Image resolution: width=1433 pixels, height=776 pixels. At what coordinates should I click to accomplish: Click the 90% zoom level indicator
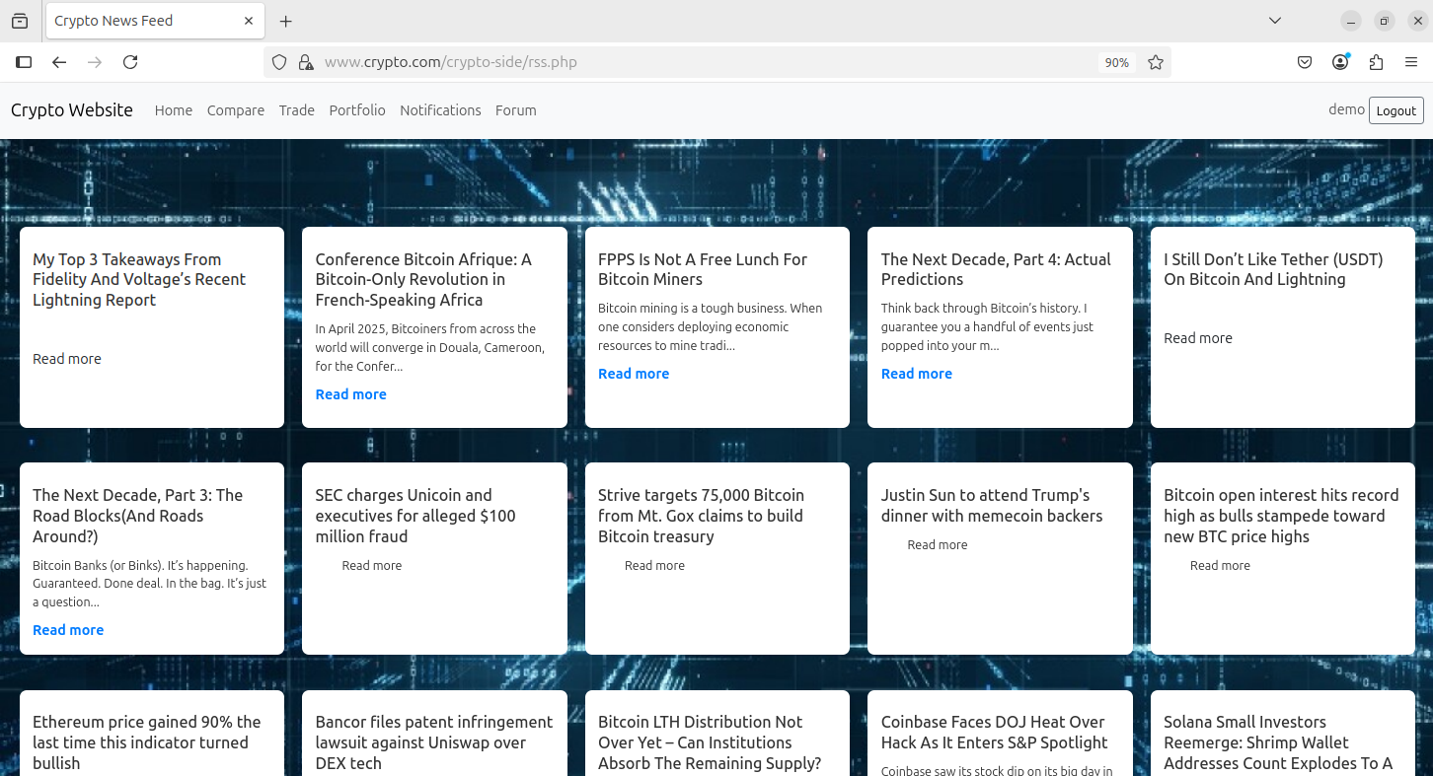[1116, 62]
